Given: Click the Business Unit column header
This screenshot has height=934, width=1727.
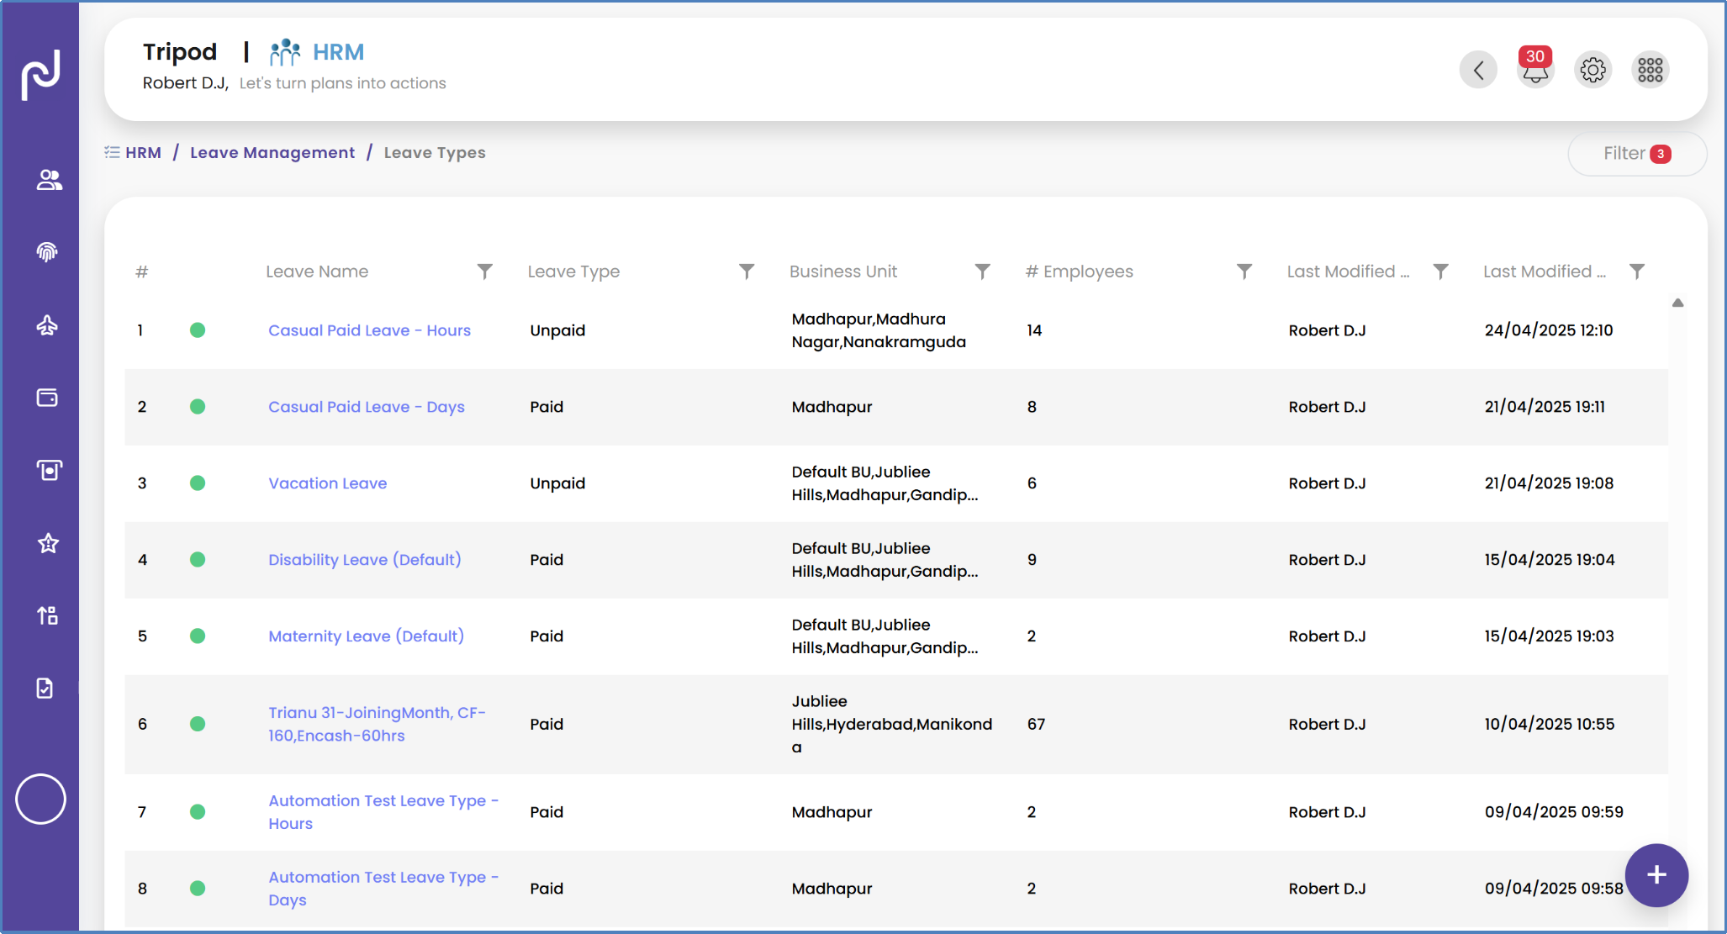Looking at the screenshot, I should coord(843,272).
